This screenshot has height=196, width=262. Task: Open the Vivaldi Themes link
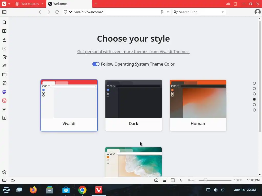point(133,52)
